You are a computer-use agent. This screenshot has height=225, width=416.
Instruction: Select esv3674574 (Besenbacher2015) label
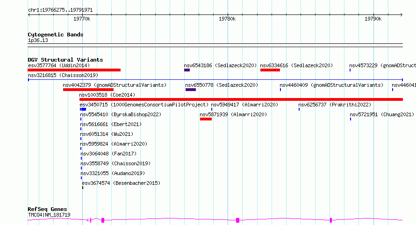[121, 183]
